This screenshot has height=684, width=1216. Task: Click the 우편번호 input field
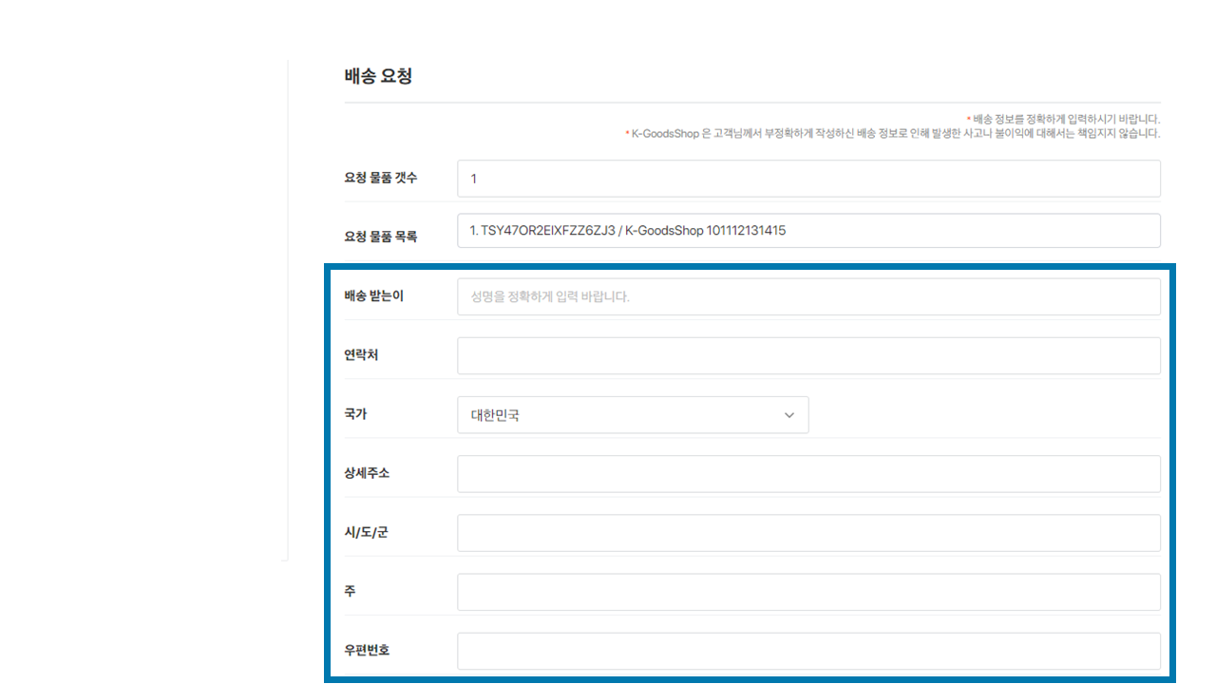click(x=807, y=651)
